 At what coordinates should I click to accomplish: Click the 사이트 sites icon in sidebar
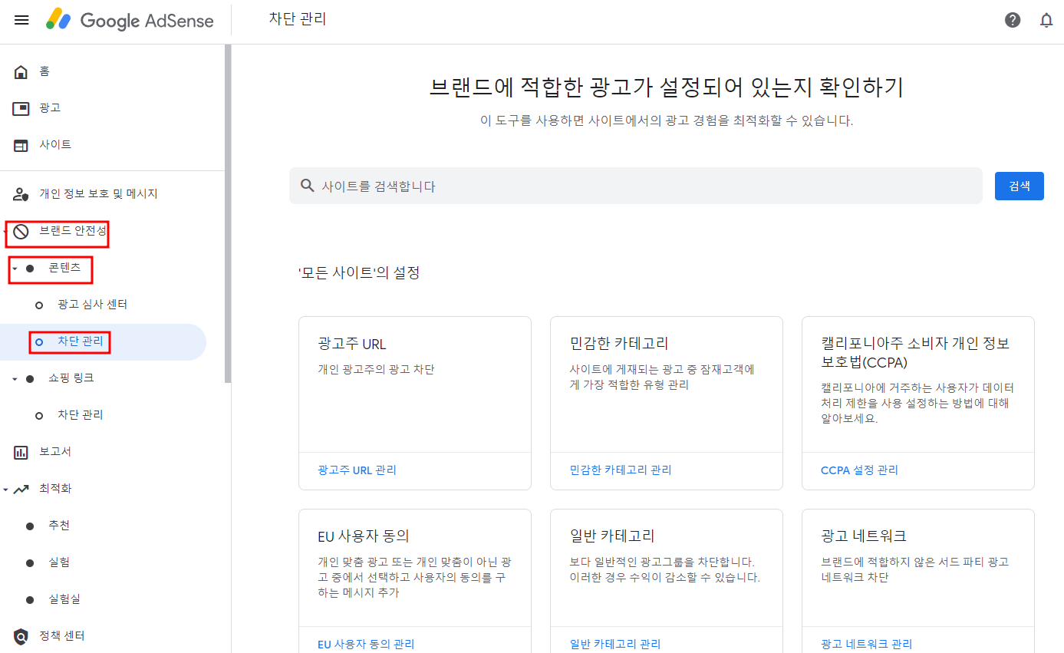tap(21, 145)
